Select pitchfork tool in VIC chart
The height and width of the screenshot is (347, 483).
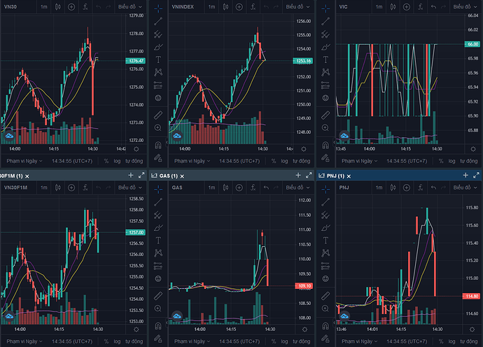point(325,34)
